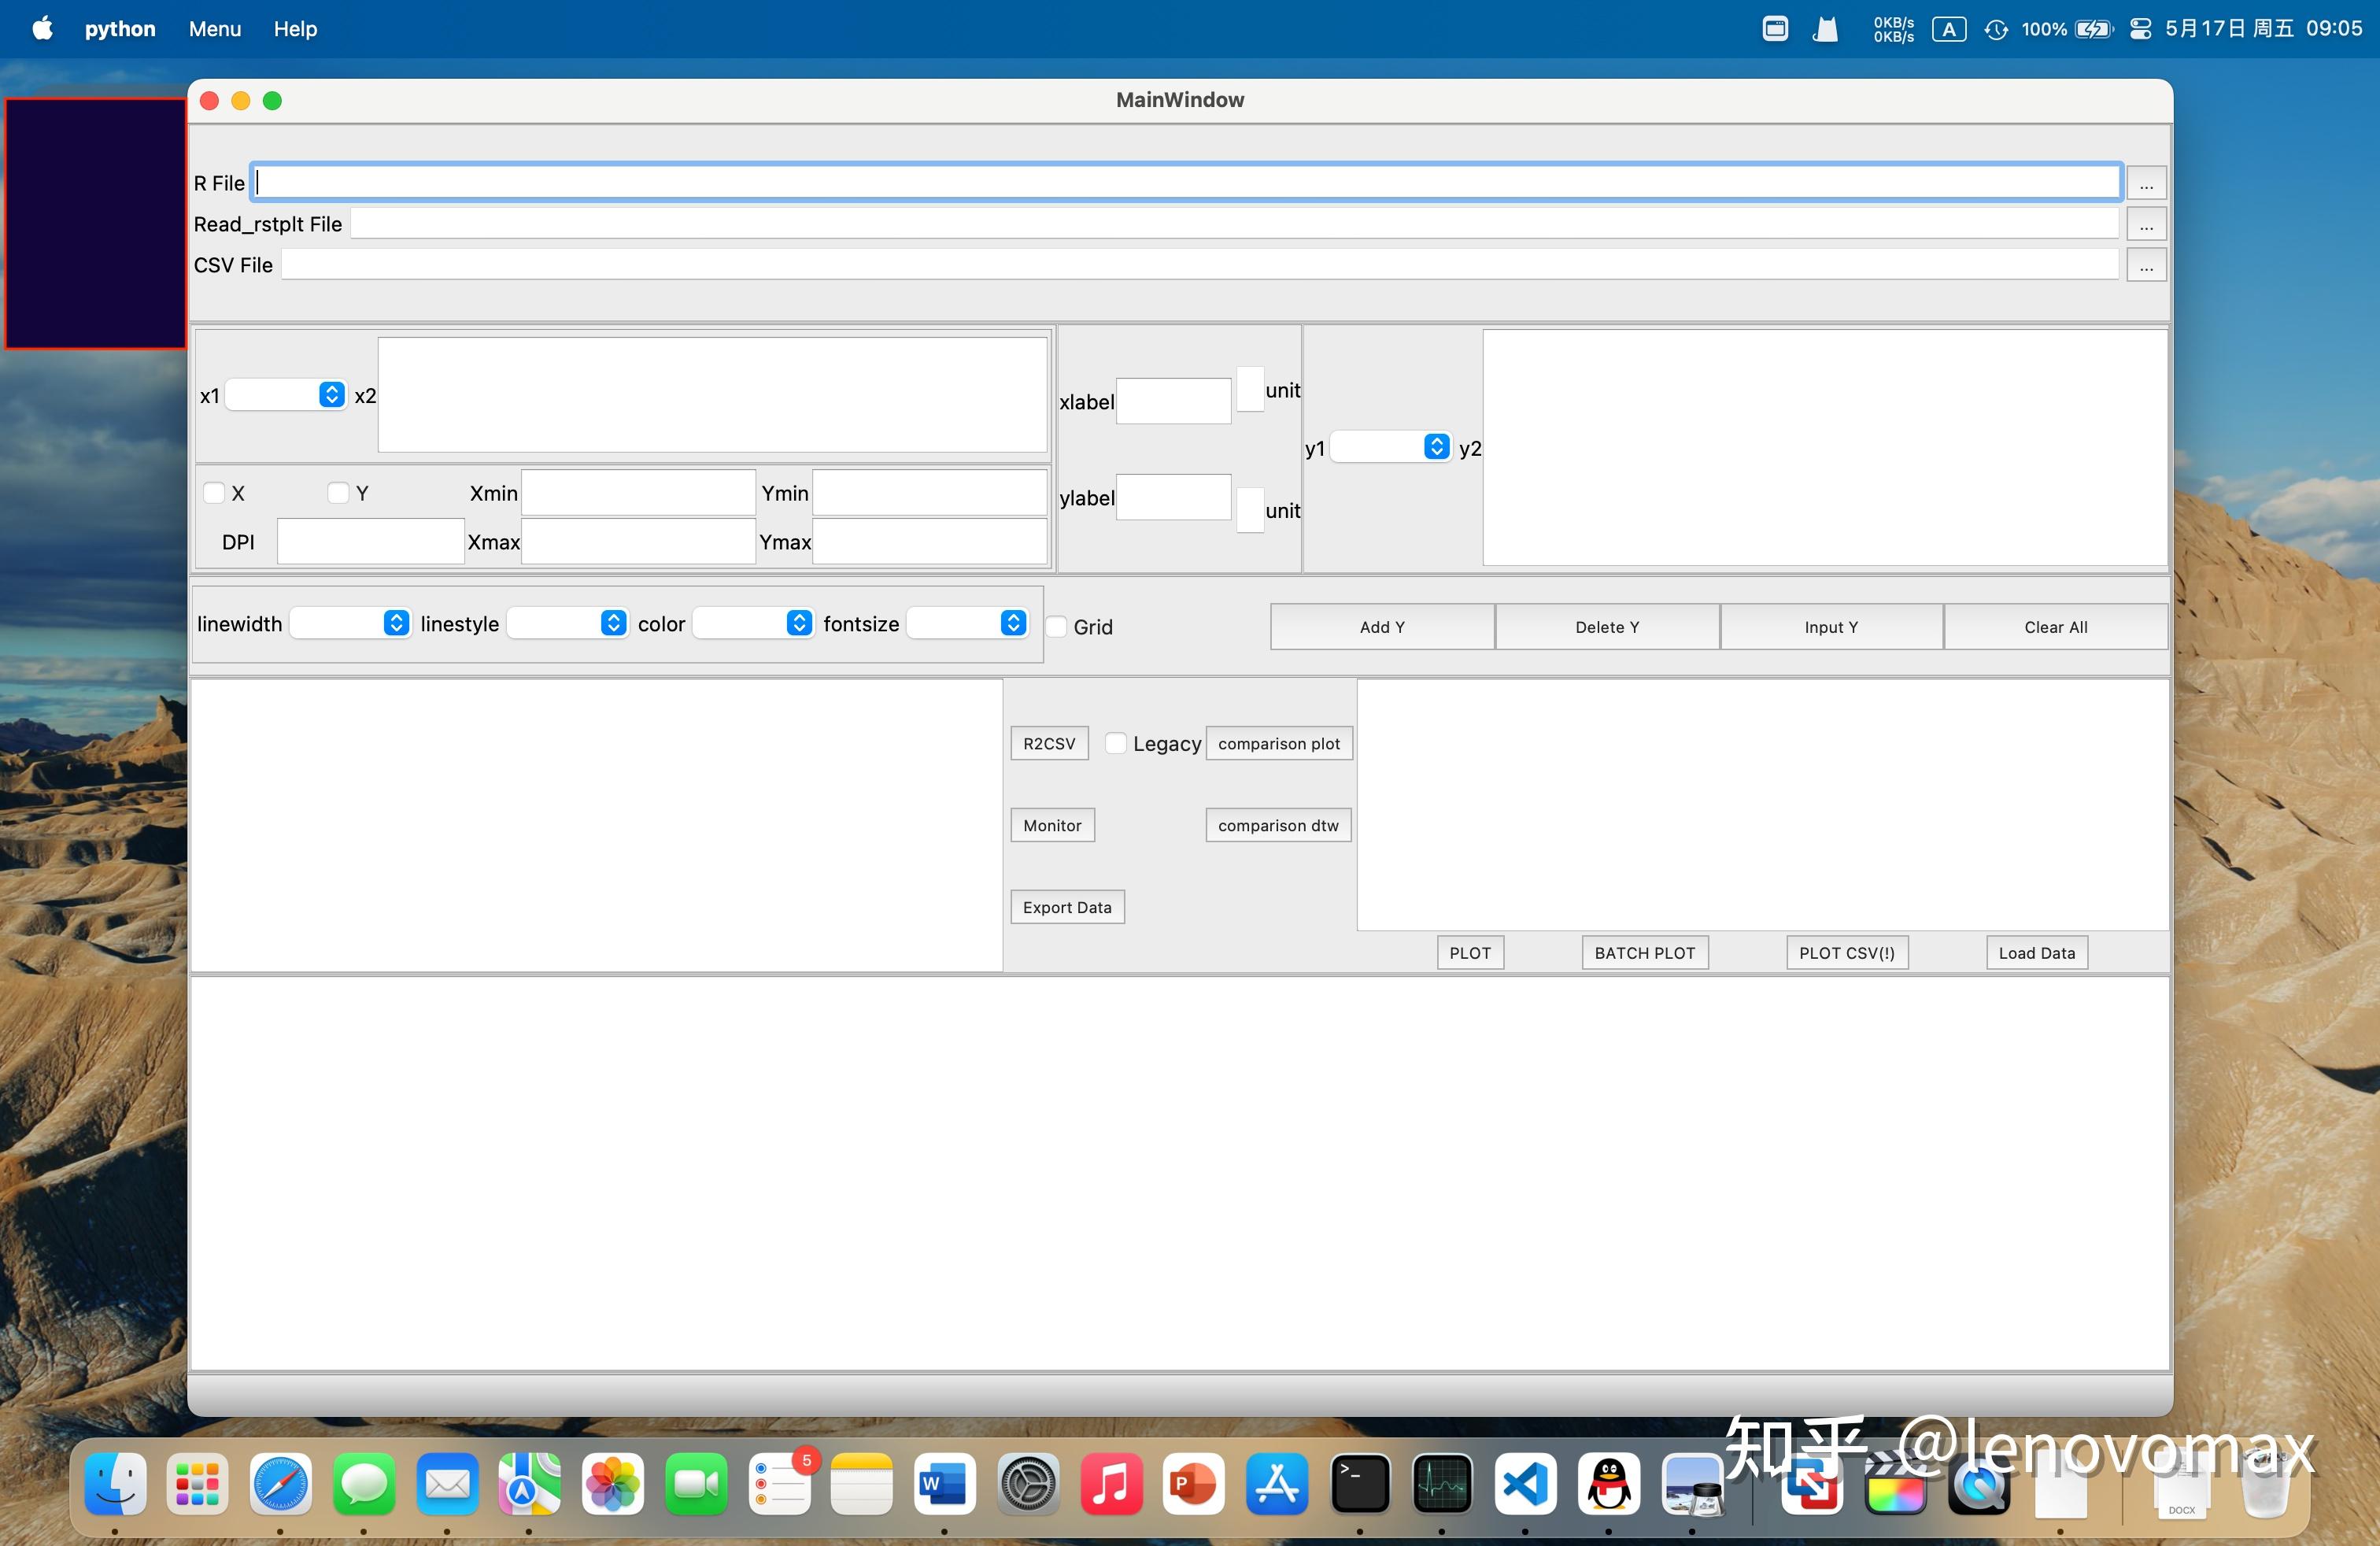The width and height of the screenshot is (2380, 1546).
Task: Open the Help menu
Action: pos(295,29)
